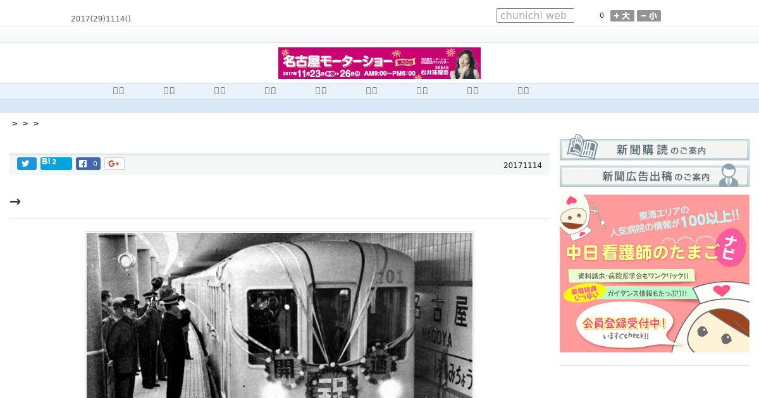Select article date 20171114 text
The height and width of the screenshot is (398, 759).
(522, 166)
